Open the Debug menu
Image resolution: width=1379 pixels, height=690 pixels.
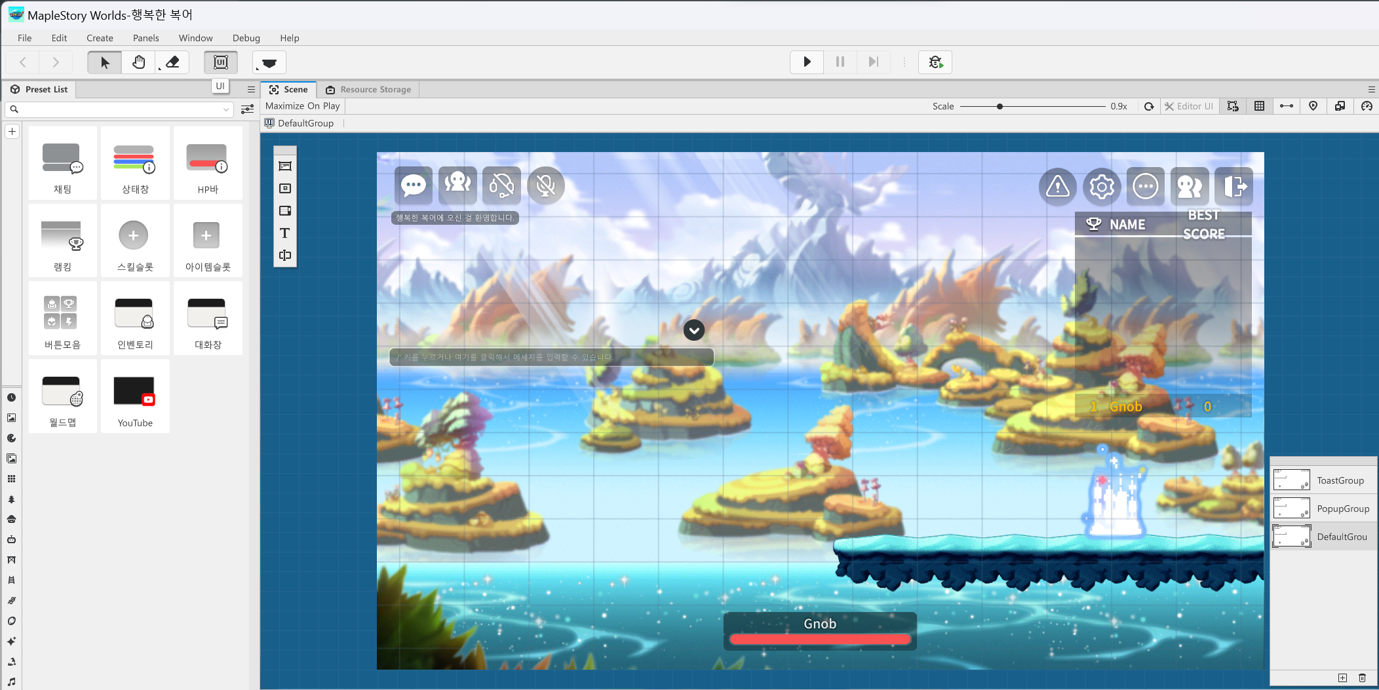point(246,38)
